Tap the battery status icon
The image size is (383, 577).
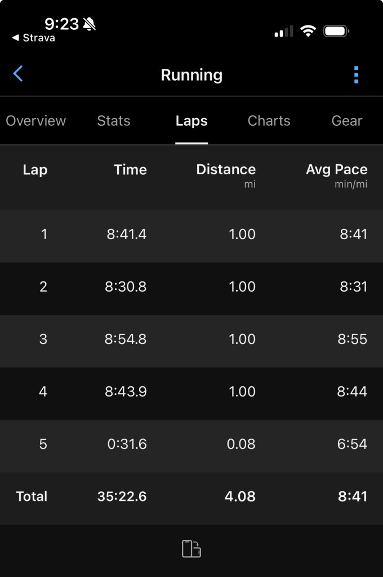pyautogui.click(x=337, y=31)
